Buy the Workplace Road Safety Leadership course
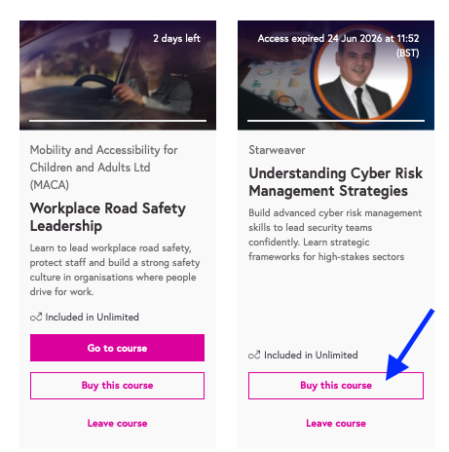The height and width of the screenshot is (452, 449). pyautogui.click(x=117, y=386)
